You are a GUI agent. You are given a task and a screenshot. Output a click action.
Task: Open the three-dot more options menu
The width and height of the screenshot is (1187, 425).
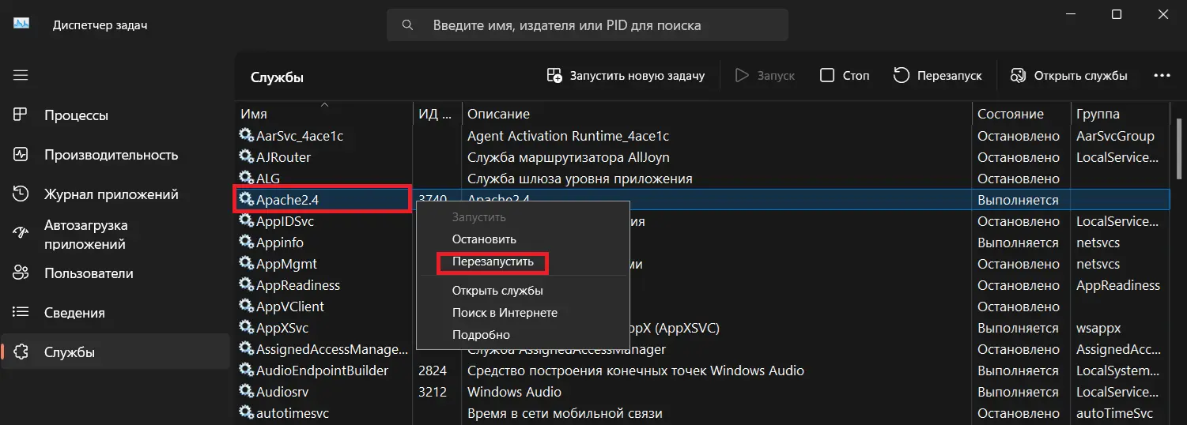click(x=1162, y=76)
